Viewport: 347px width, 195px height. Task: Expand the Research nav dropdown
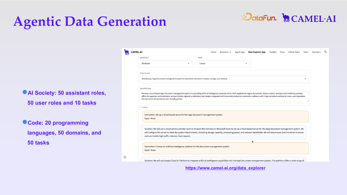[226, 52]
